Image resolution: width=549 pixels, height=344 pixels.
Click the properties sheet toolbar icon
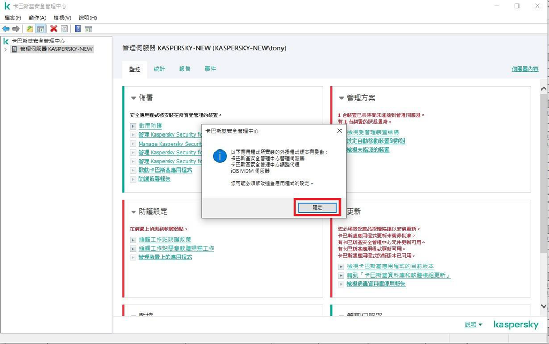[64, 29]
